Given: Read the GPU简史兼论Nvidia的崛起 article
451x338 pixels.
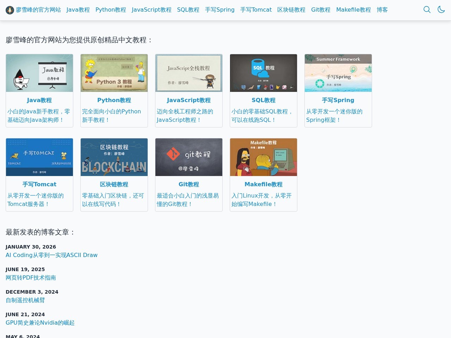Looking at the screenshot, I should 40,323.
